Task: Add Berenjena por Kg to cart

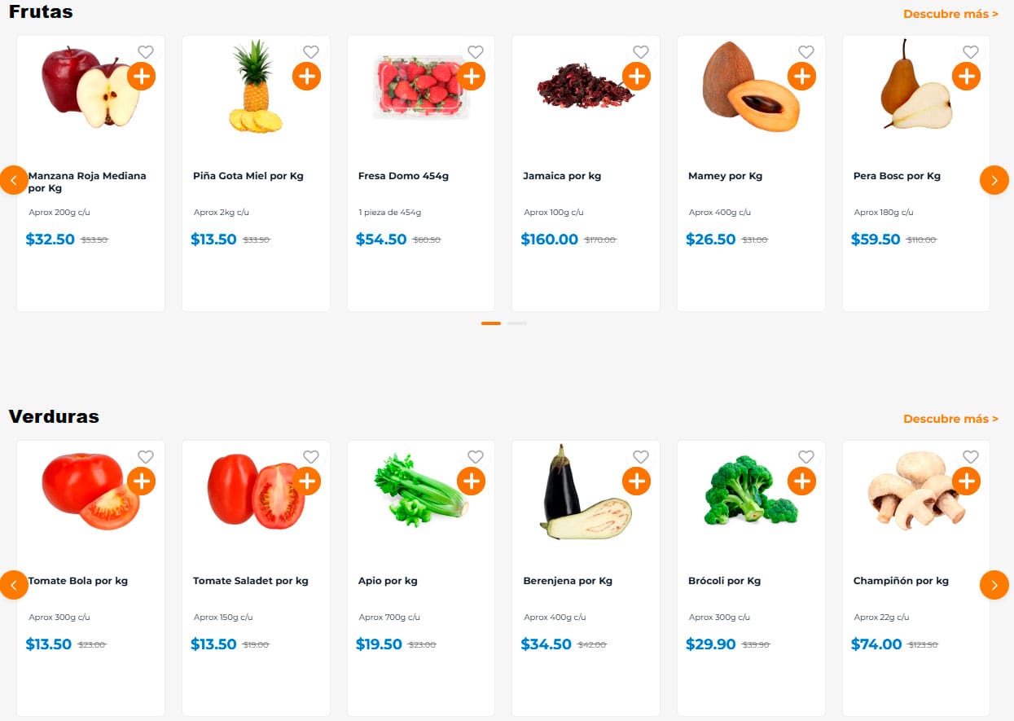Action: coord(636,481)
